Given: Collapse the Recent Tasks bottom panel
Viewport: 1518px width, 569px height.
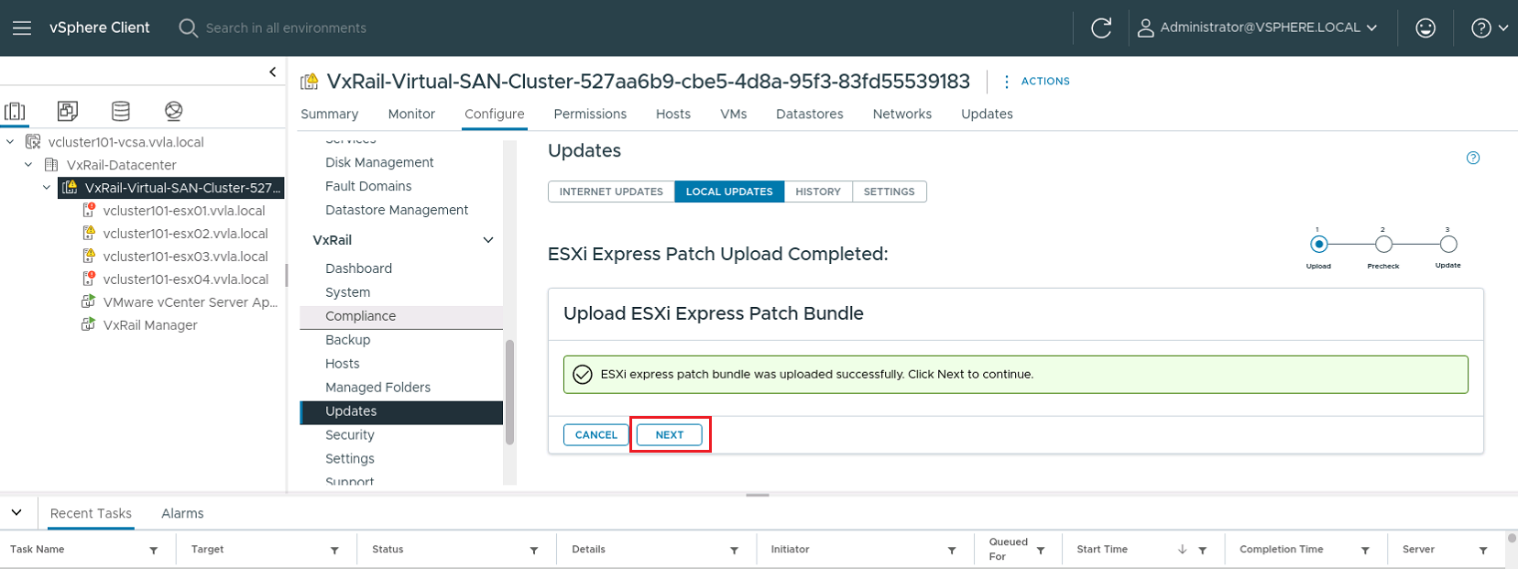Looking at the screenshot, I should (16, 512).
